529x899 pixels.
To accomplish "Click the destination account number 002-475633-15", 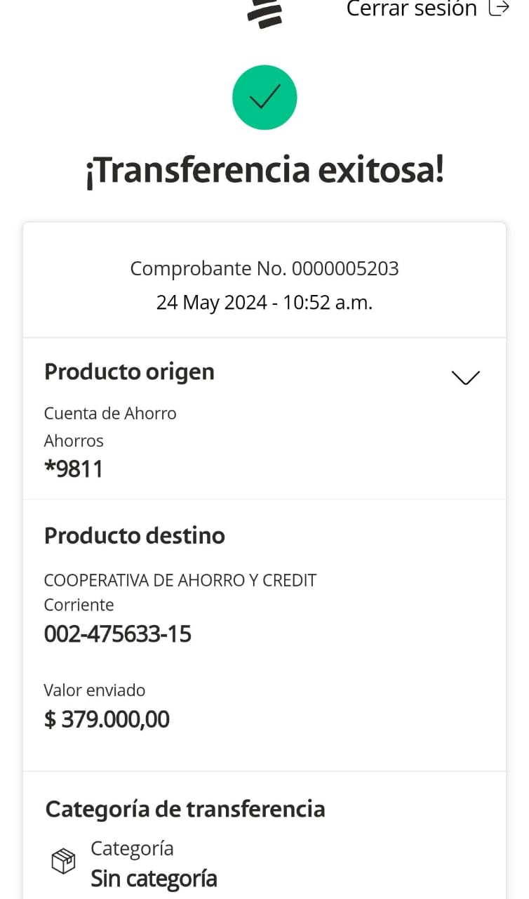I will coord(117,634).
